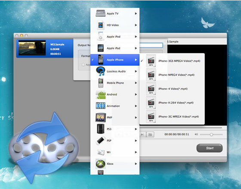Screen dimensions: 241x189
Task: Click the Lossless Audio speaker icon
Action: [101, 71]
